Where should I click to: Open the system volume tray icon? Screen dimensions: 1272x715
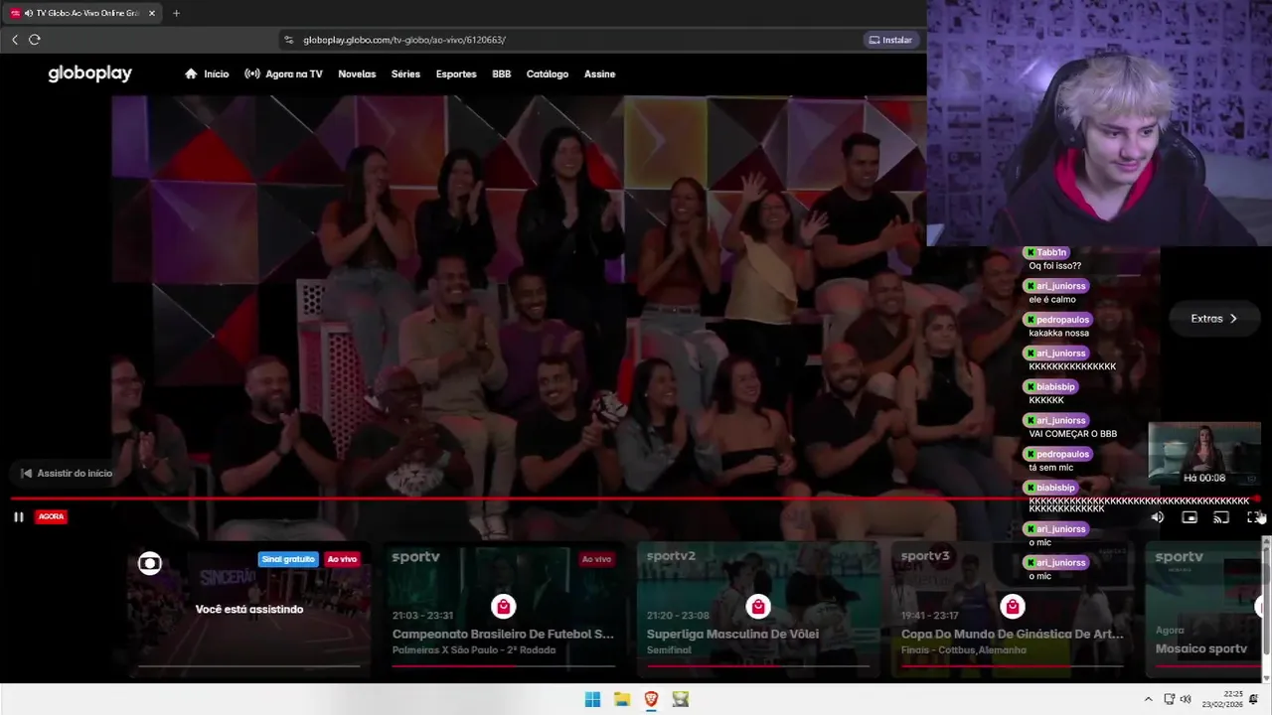pos(1186,699)
